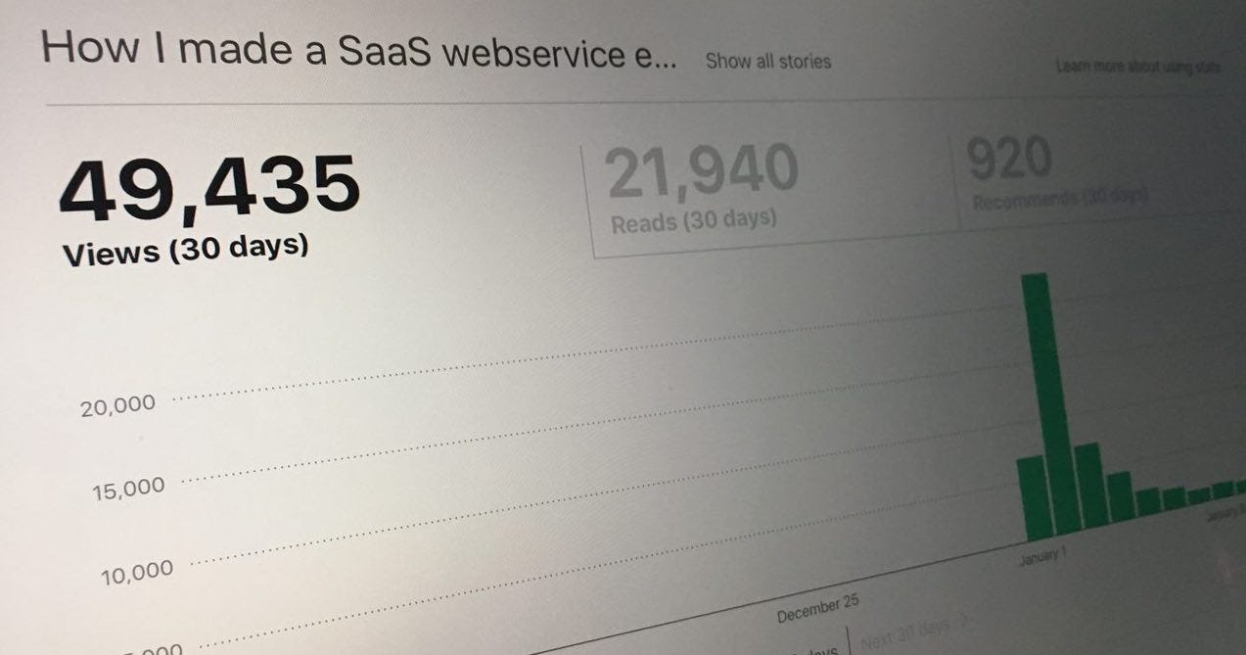Click the December 25 date label

818,609
